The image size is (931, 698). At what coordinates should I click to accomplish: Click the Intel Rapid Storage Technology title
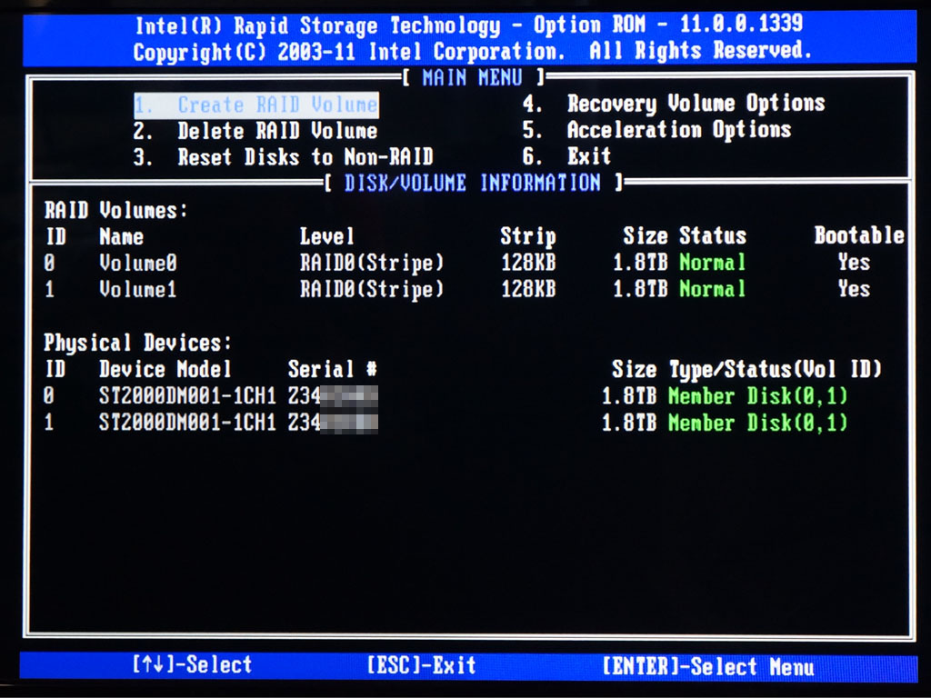point(469,25)
